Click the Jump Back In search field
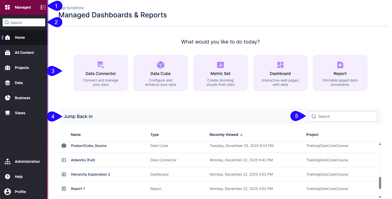The image size is (392, 199). [x=342, y=116]
